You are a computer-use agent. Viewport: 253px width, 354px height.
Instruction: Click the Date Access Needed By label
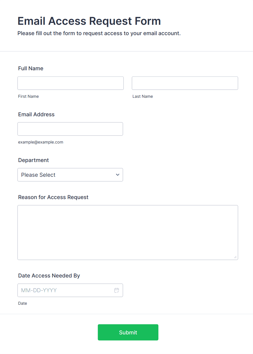coord(49,276)
